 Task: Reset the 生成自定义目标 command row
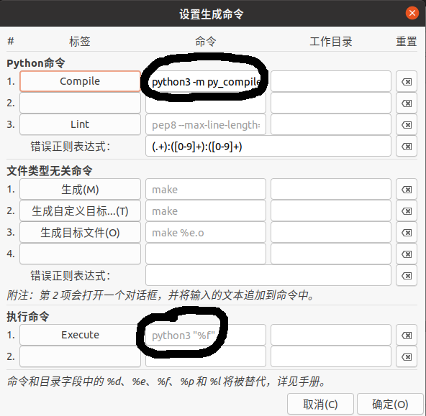point(407,211)
